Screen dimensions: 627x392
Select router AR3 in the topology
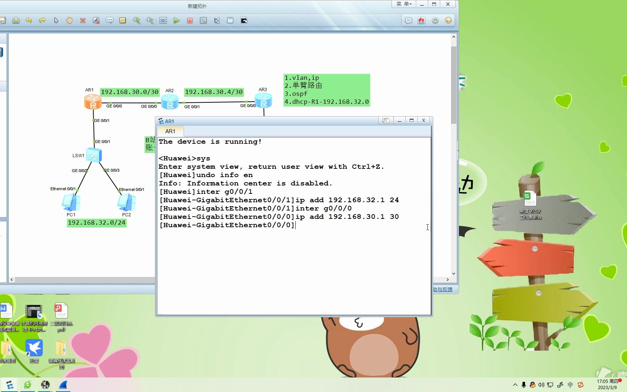pyautogui.click(x=263, y=101)
